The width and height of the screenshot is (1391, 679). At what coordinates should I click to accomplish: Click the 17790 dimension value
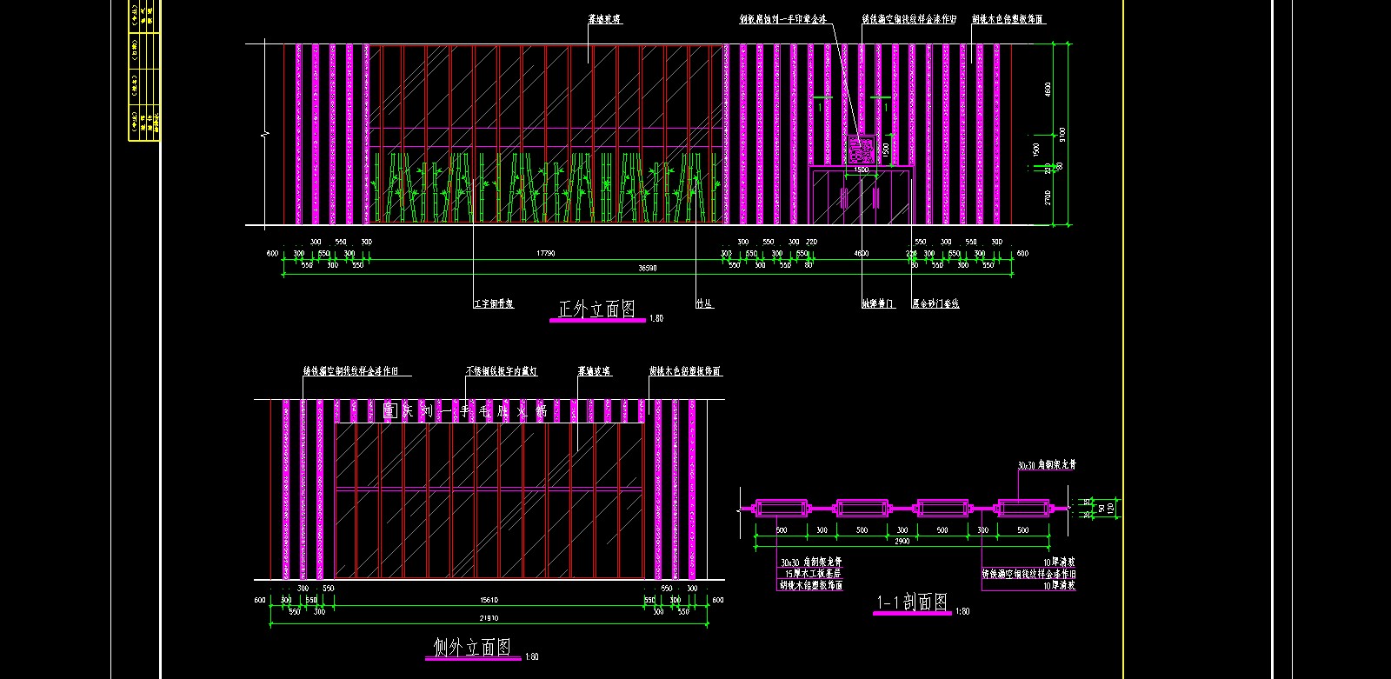tap(545, 254)
